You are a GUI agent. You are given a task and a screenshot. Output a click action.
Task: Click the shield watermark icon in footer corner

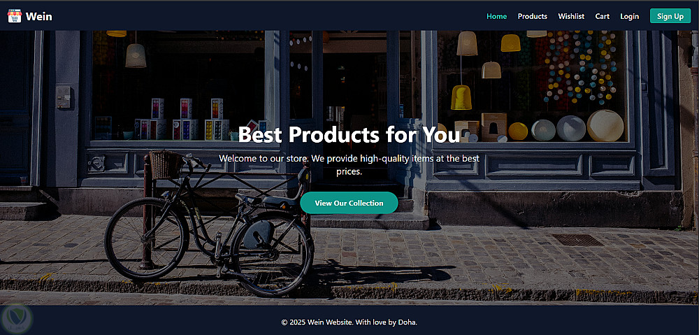17,318
